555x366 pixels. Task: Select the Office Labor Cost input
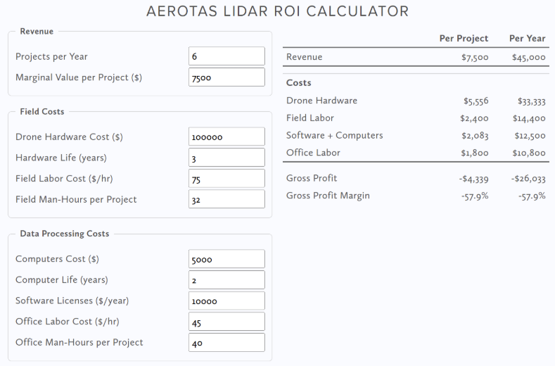pyautogui.click(x=227, y=322)
